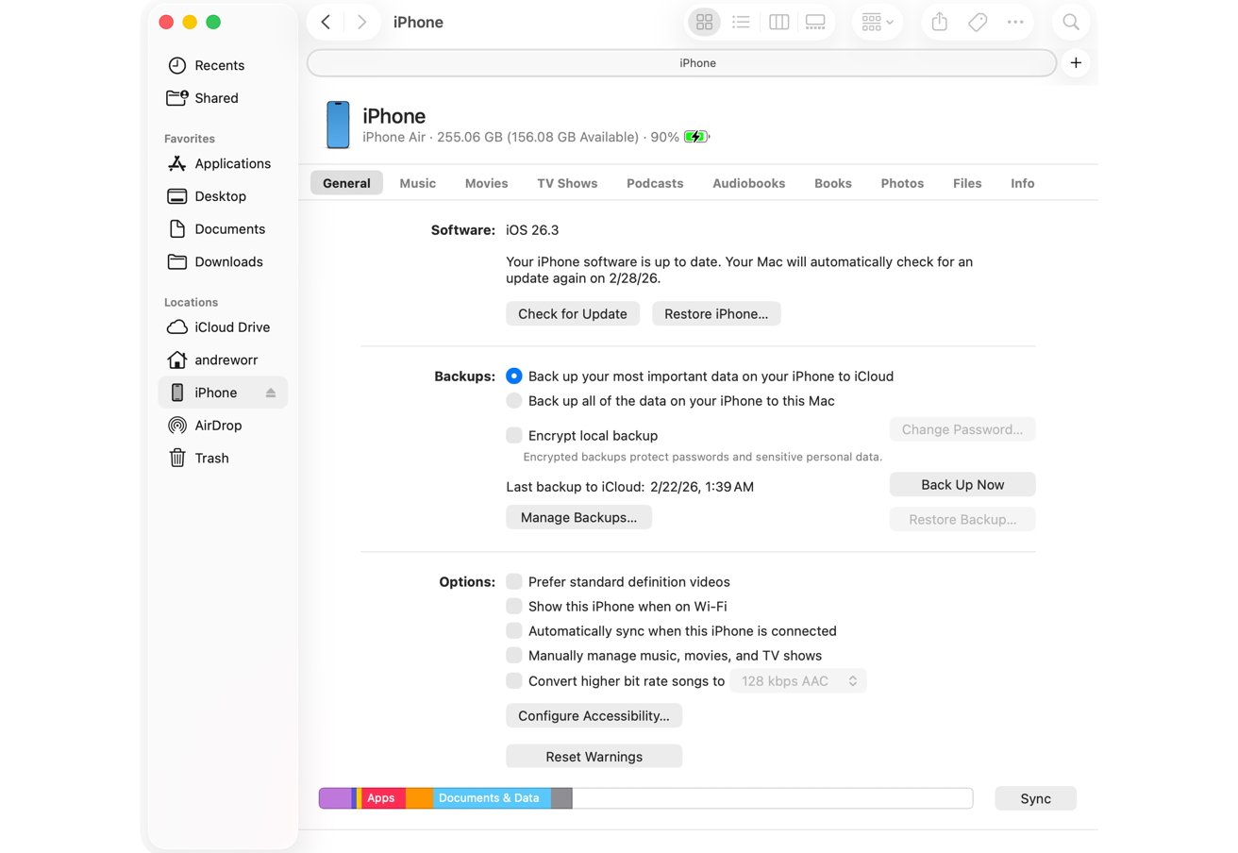Viewport: 1238px width, 853px height.
Task: Click the Search magnifying glass
Action: 1071,22
